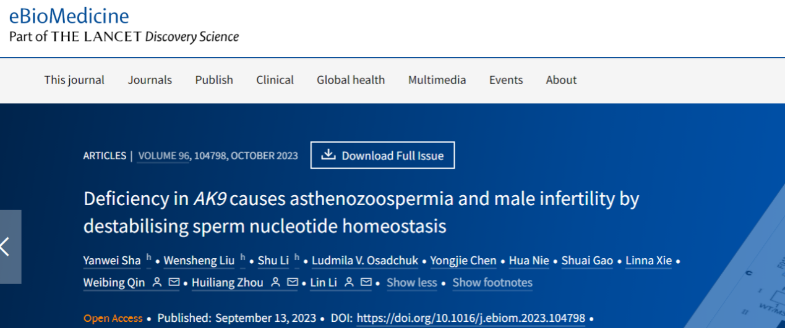Click the previous article arrow icon
The width and height of the screenshot is (785, 328).
pos(6,247)
